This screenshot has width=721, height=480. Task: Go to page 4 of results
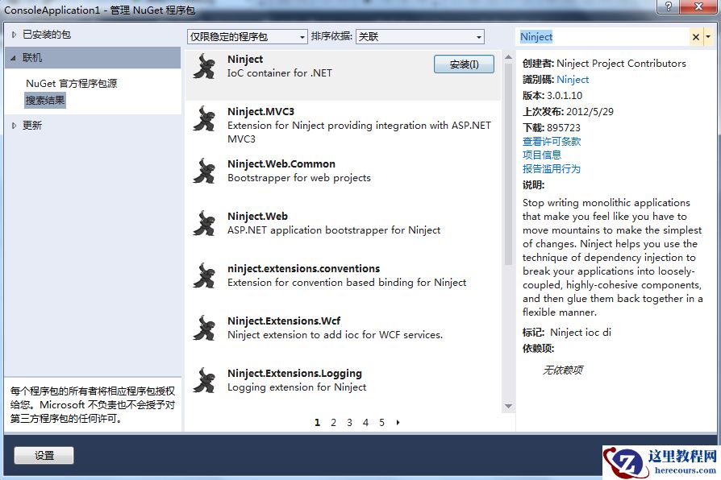[365, 423]
